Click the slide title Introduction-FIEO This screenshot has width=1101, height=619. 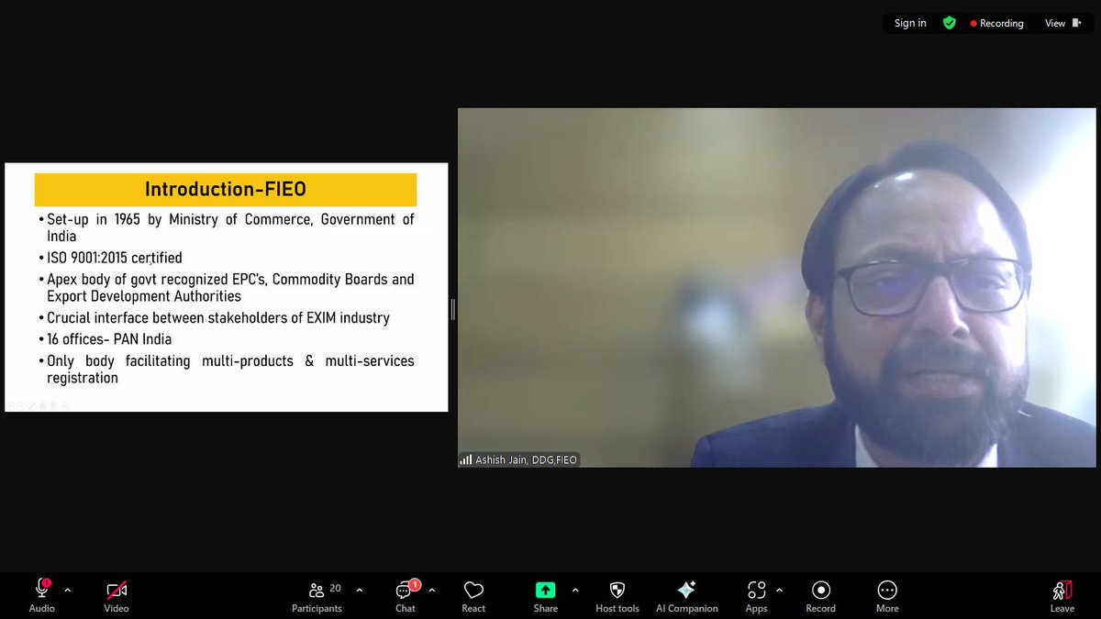[x=226, y=190]
